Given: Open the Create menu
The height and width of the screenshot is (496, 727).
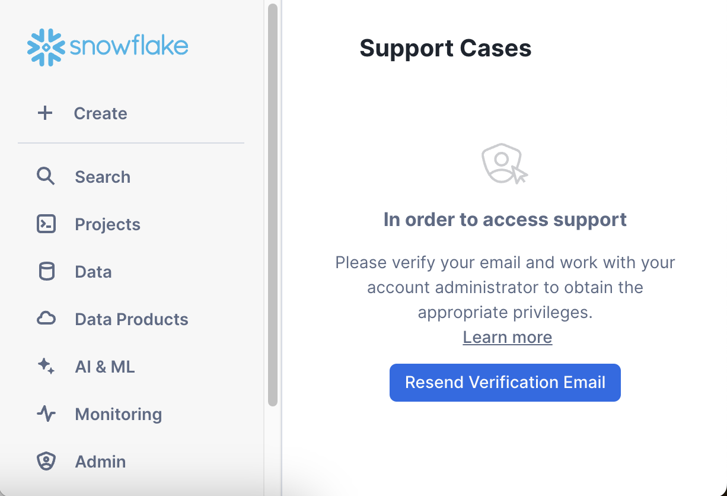Looking at the screenshot, I should (100, 113).
